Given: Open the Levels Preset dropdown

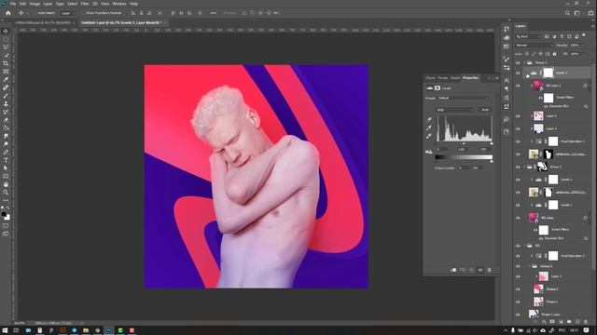Looking at the screenshot, I should click(463, 98).
